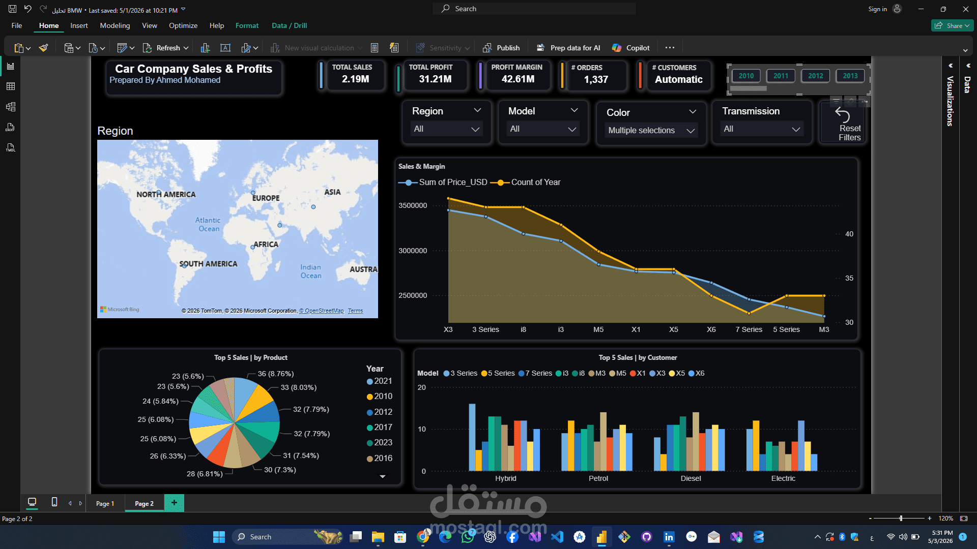
Task: Open File Explorer from taskbar
Action: [x=378, y=537]
